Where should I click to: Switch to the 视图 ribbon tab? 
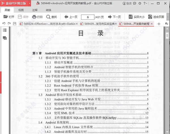pyautogui.click(x=21, y=10)
